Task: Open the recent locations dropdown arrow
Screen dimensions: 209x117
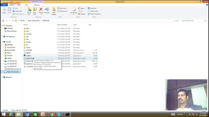Action: tap(10, 21)
